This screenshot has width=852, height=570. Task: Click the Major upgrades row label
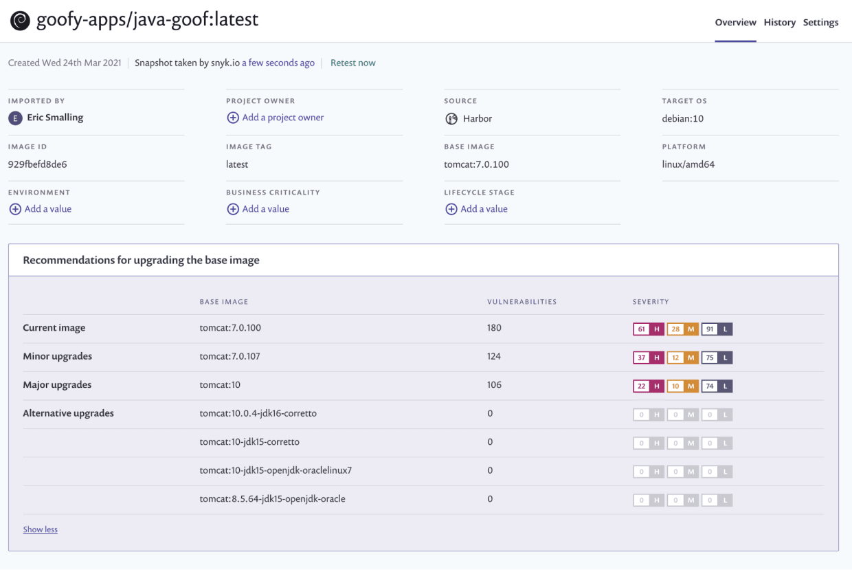coord(57,385)
